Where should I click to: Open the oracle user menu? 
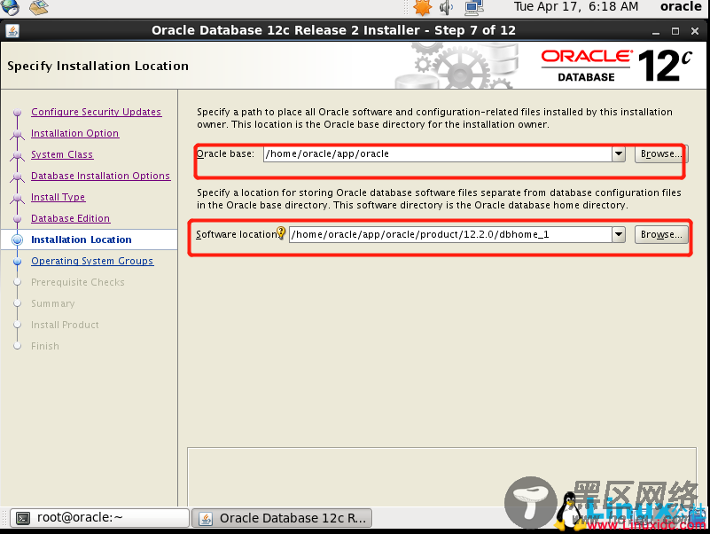pos(681,7)
